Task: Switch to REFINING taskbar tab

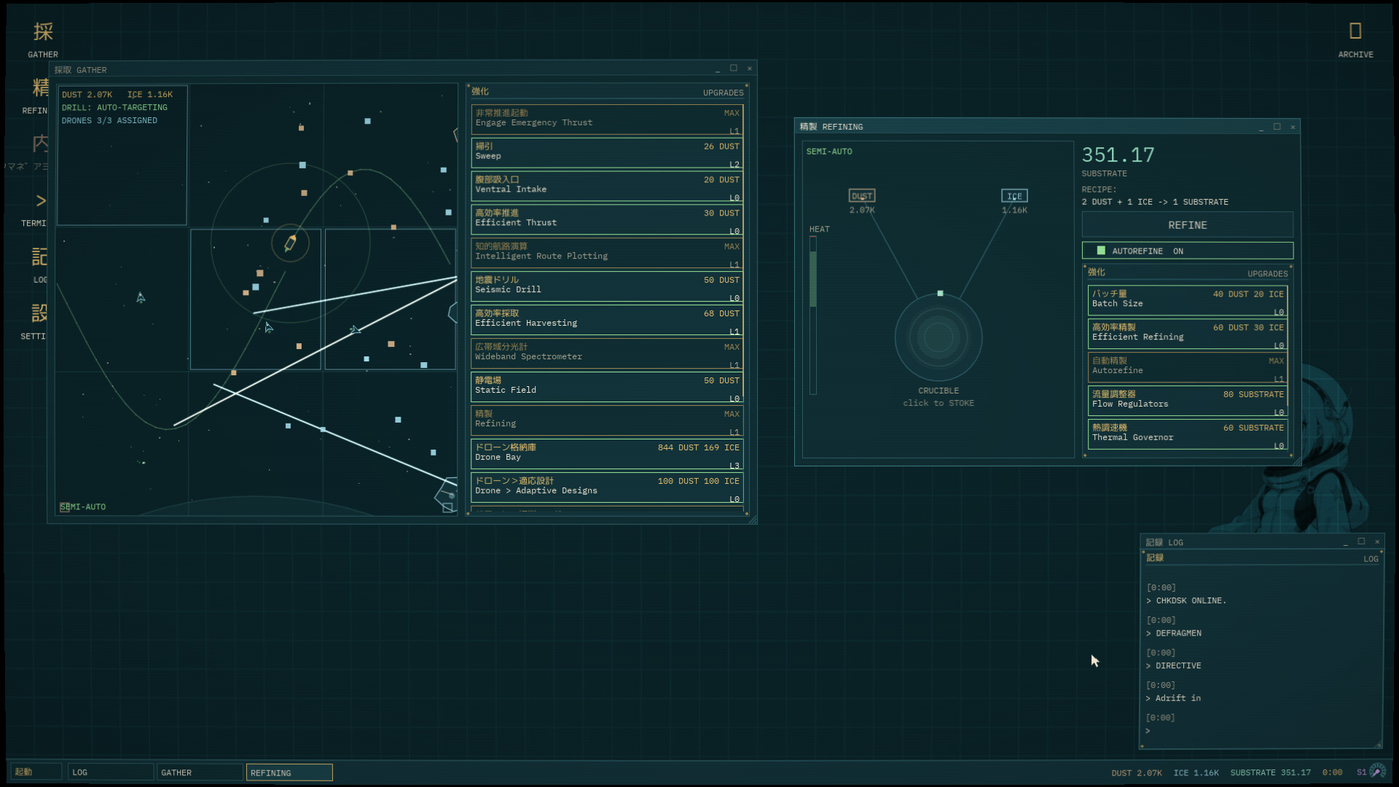Action: coord(289,772)
